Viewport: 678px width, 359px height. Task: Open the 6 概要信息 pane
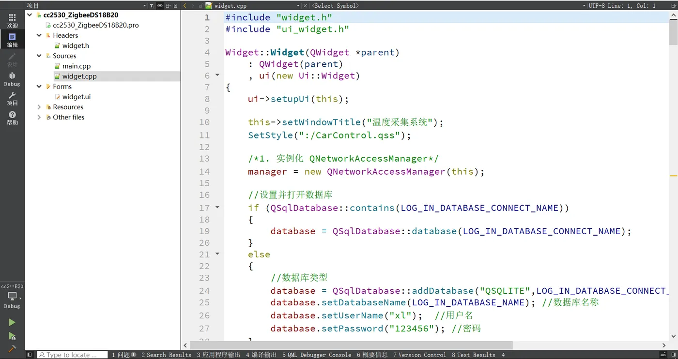(372, 355)
